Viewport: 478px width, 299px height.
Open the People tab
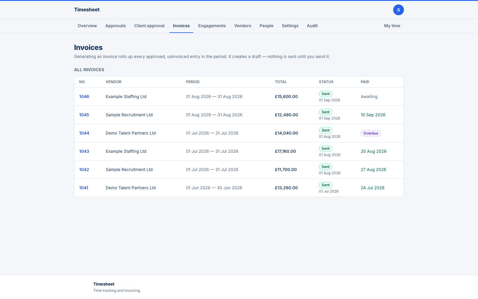(x=266, y=26)
